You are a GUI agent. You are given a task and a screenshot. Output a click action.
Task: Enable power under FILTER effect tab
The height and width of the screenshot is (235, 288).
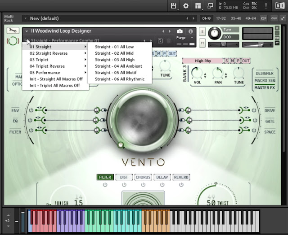(x=105, y=185)
